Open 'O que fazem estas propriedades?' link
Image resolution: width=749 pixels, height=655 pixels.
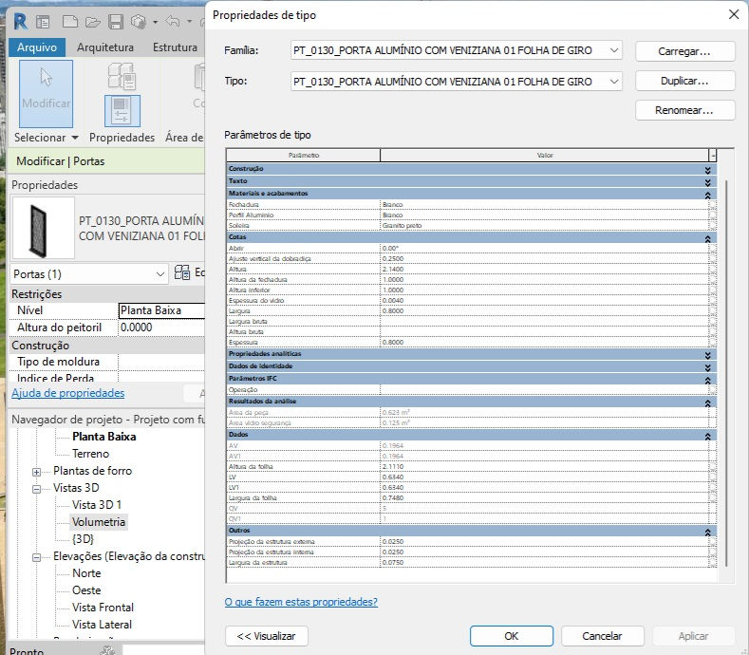301,602
